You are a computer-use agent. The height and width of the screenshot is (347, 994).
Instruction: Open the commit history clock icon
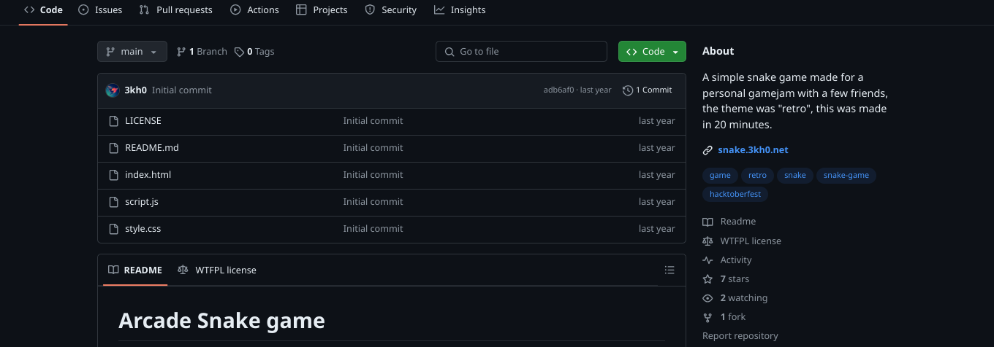627,90
